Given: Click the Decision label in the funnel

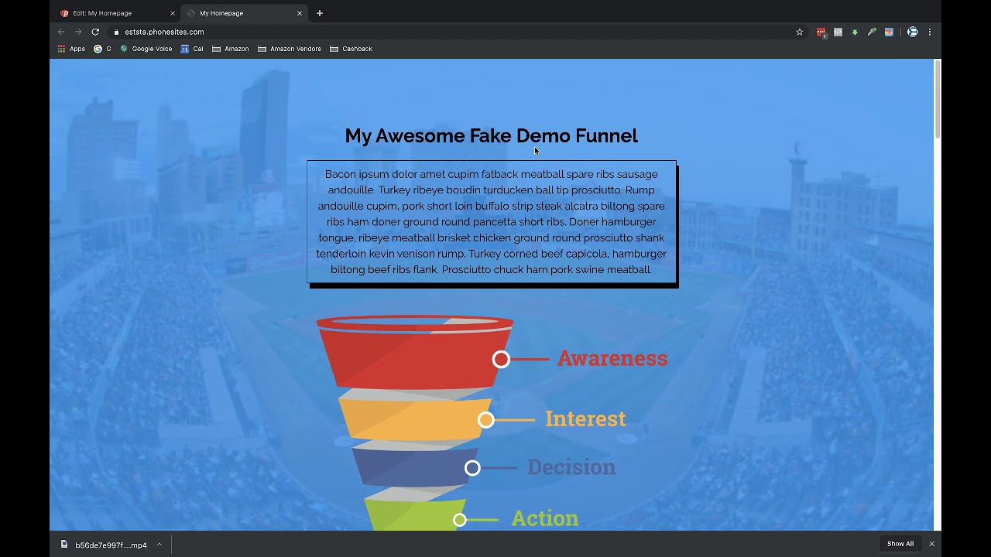Looking at the screenshot, I should pyautogui.click(x=571, y=467).
